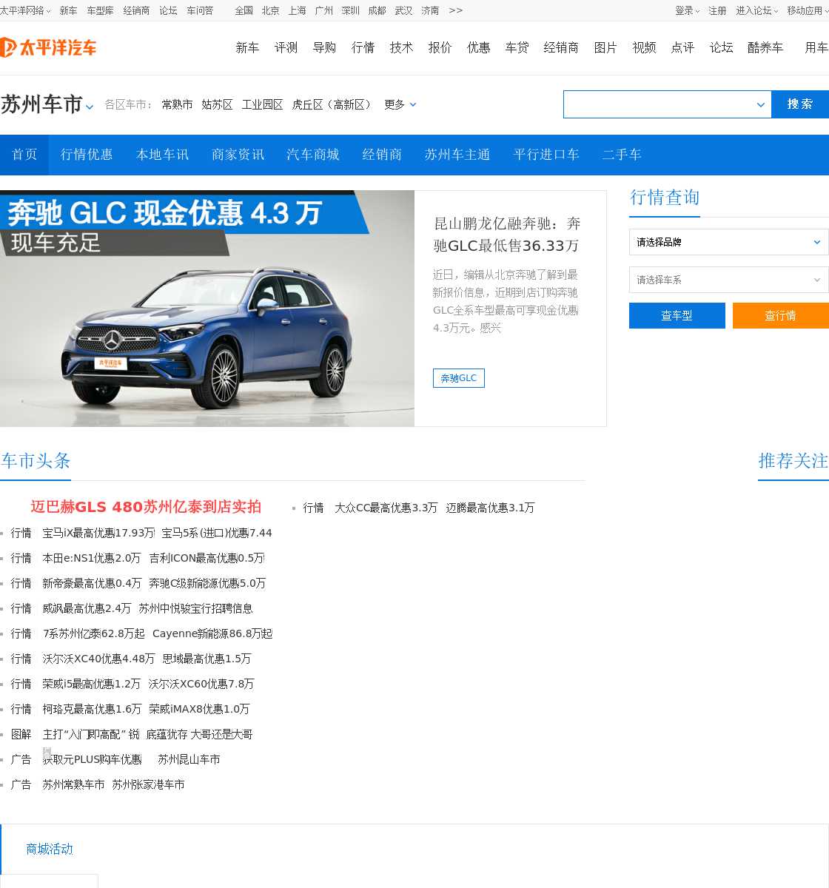Open 苏州昆山车市 link

click(x=189, y=759)
